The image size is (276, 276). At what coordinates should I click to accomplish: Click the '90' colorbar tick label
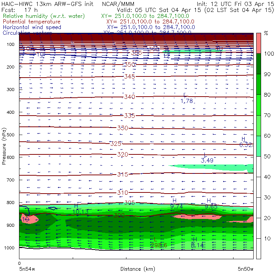point(267,74)
